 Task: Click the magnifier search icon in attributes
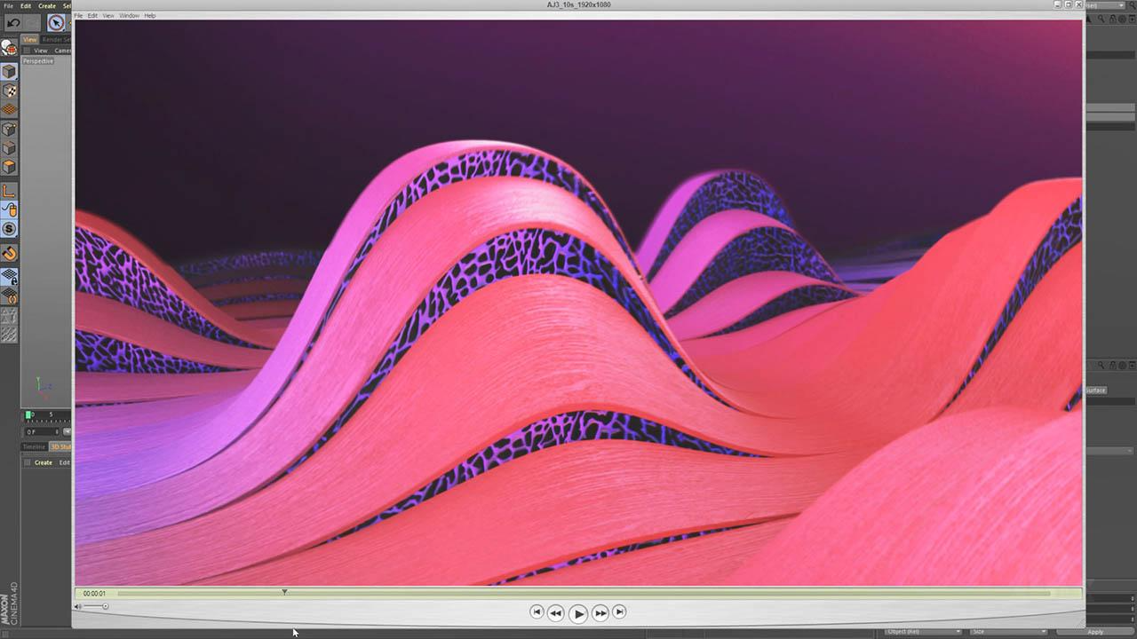pos(1101,365)
